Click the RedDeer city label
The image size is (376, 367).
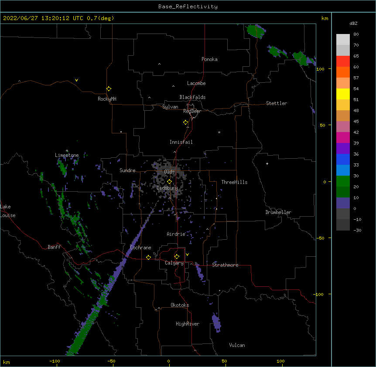point(192,111)
